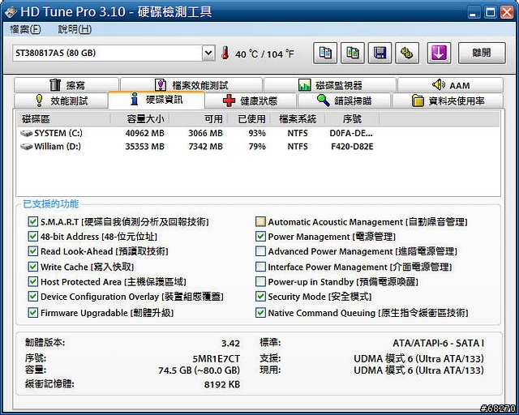Click the 40962 MB capacity cell
The image size is (519, 415).
pos(144,134)
